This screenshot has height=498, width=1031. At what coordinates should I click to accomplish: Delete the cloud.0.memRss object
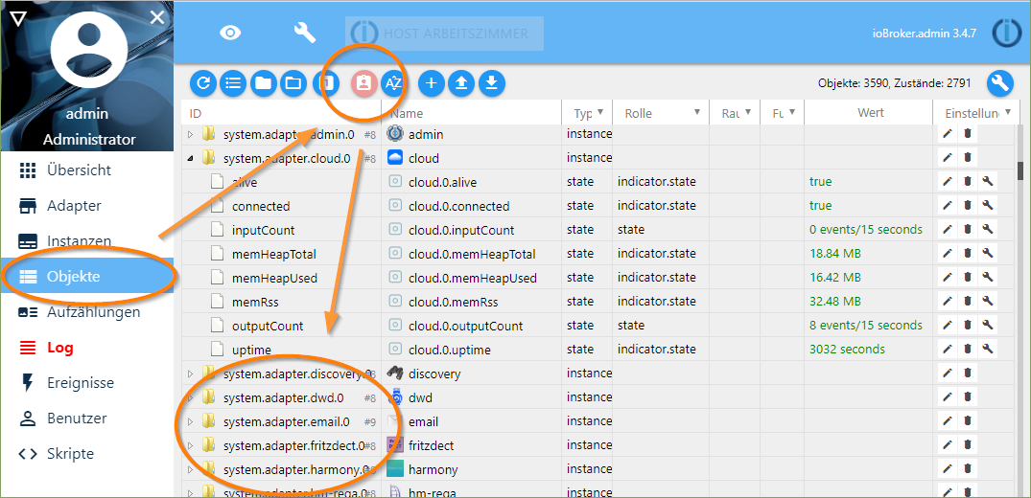click(967, 301)
